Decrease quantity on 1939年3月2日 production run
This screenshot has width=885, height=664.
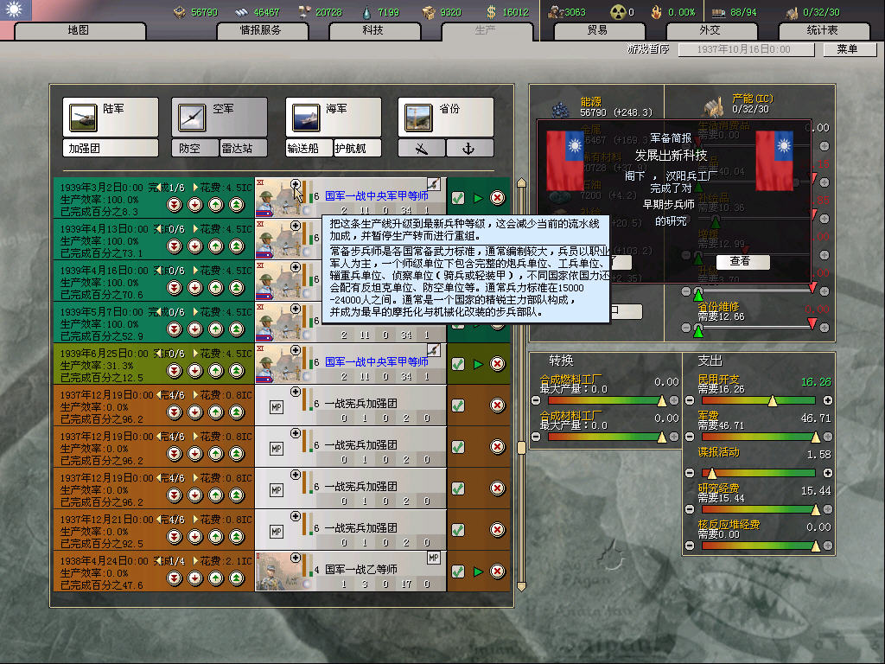159,187
